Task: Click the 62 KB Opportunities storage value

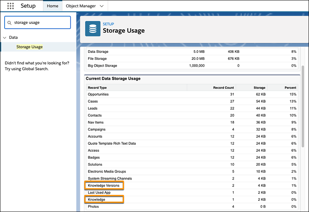Action: (x=261, y=94)
